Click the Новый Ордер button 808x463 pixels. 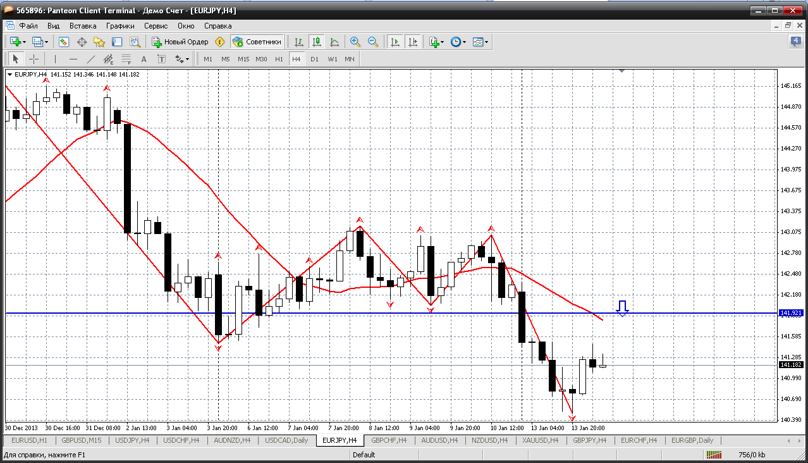(x=180, y=42)
